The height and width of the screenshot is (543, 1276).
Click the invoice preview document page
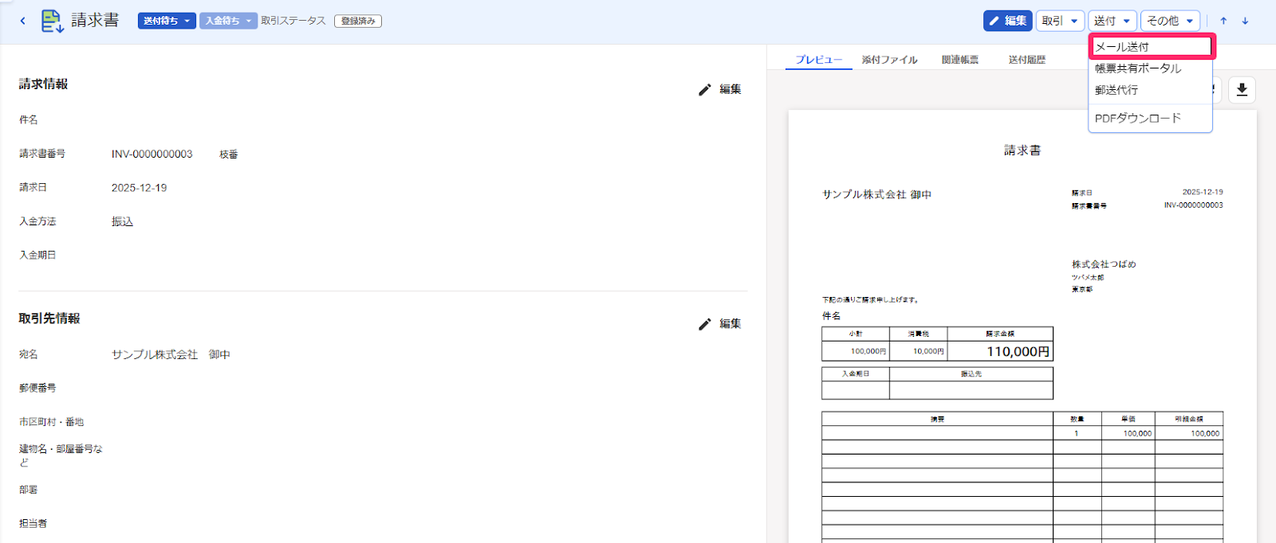pyautogui.click(x=1022, y=326)
